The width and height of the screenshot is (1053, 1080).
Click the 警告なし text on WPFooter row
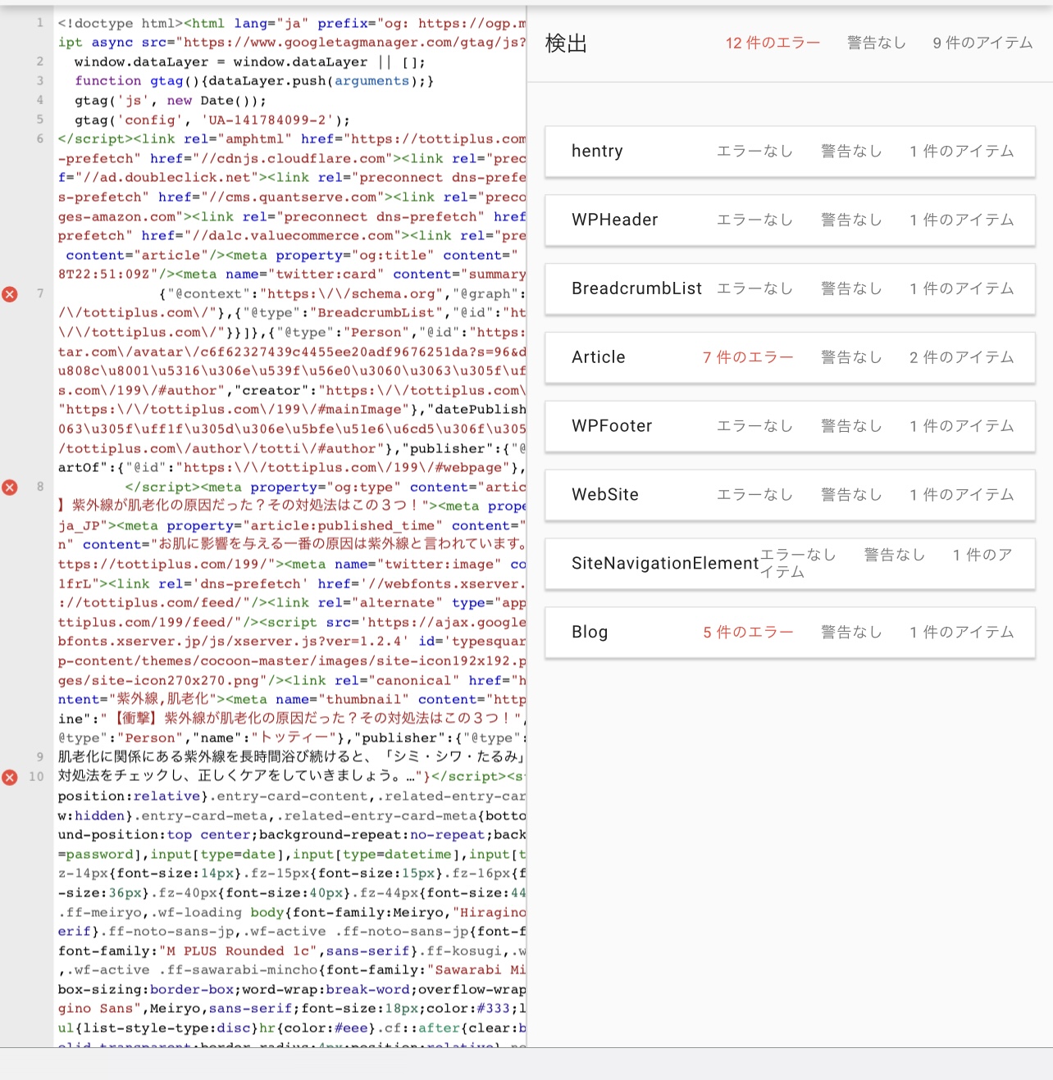pos(851,426)
